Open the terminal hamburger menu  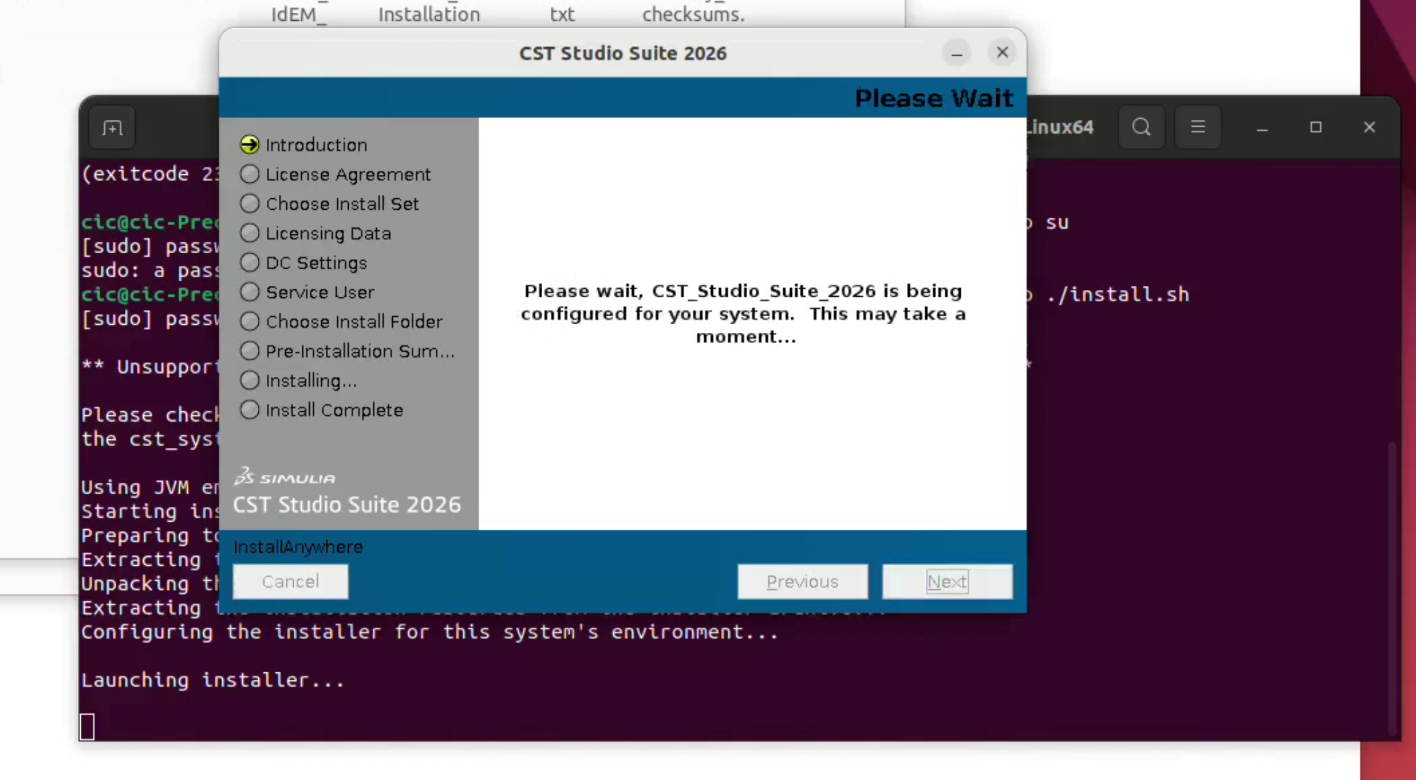(1198, 127)
